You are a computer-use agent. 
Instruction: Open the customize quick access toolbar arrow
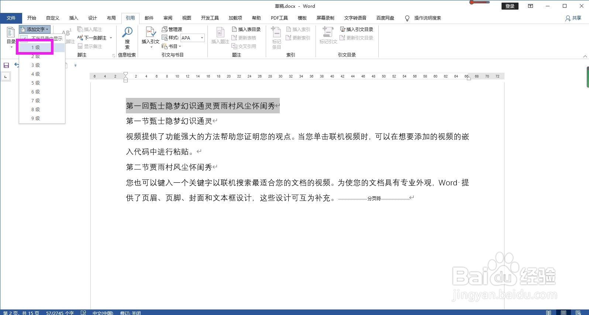(75, 65)
